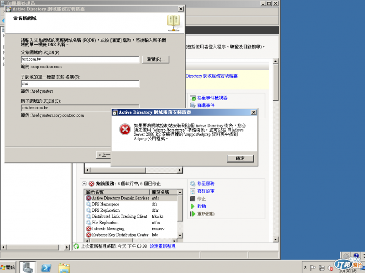
Task: Open PowerShell taskbar icon
Action: (46, 268)
